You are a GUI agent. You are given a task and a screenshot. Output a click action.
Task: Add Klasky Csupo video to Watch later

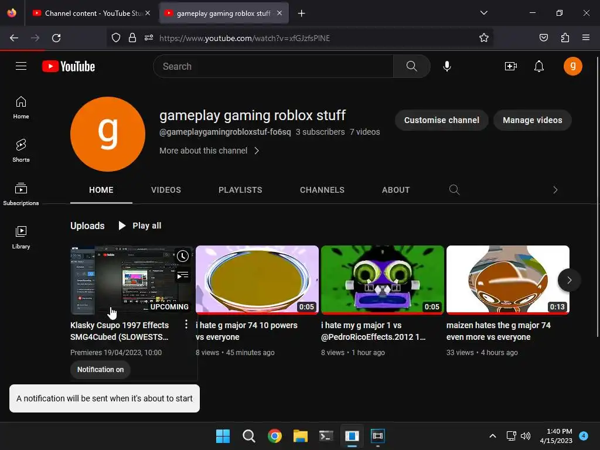183,256
